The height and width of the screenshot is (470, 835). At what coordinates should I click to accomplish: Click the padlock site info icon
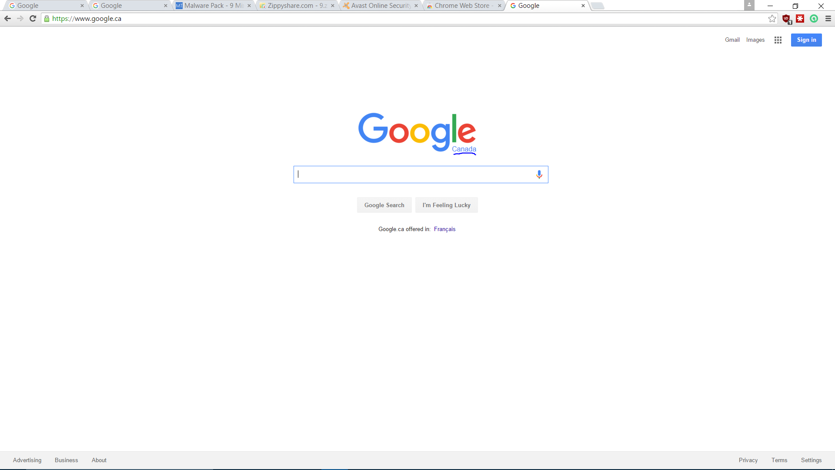click(47, 19)
